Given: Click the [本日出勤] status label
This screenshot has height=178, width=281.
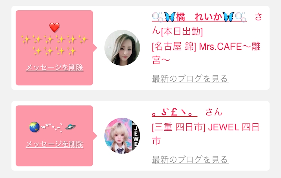Looking at the screenshot, I should click(x=182, y=32).
